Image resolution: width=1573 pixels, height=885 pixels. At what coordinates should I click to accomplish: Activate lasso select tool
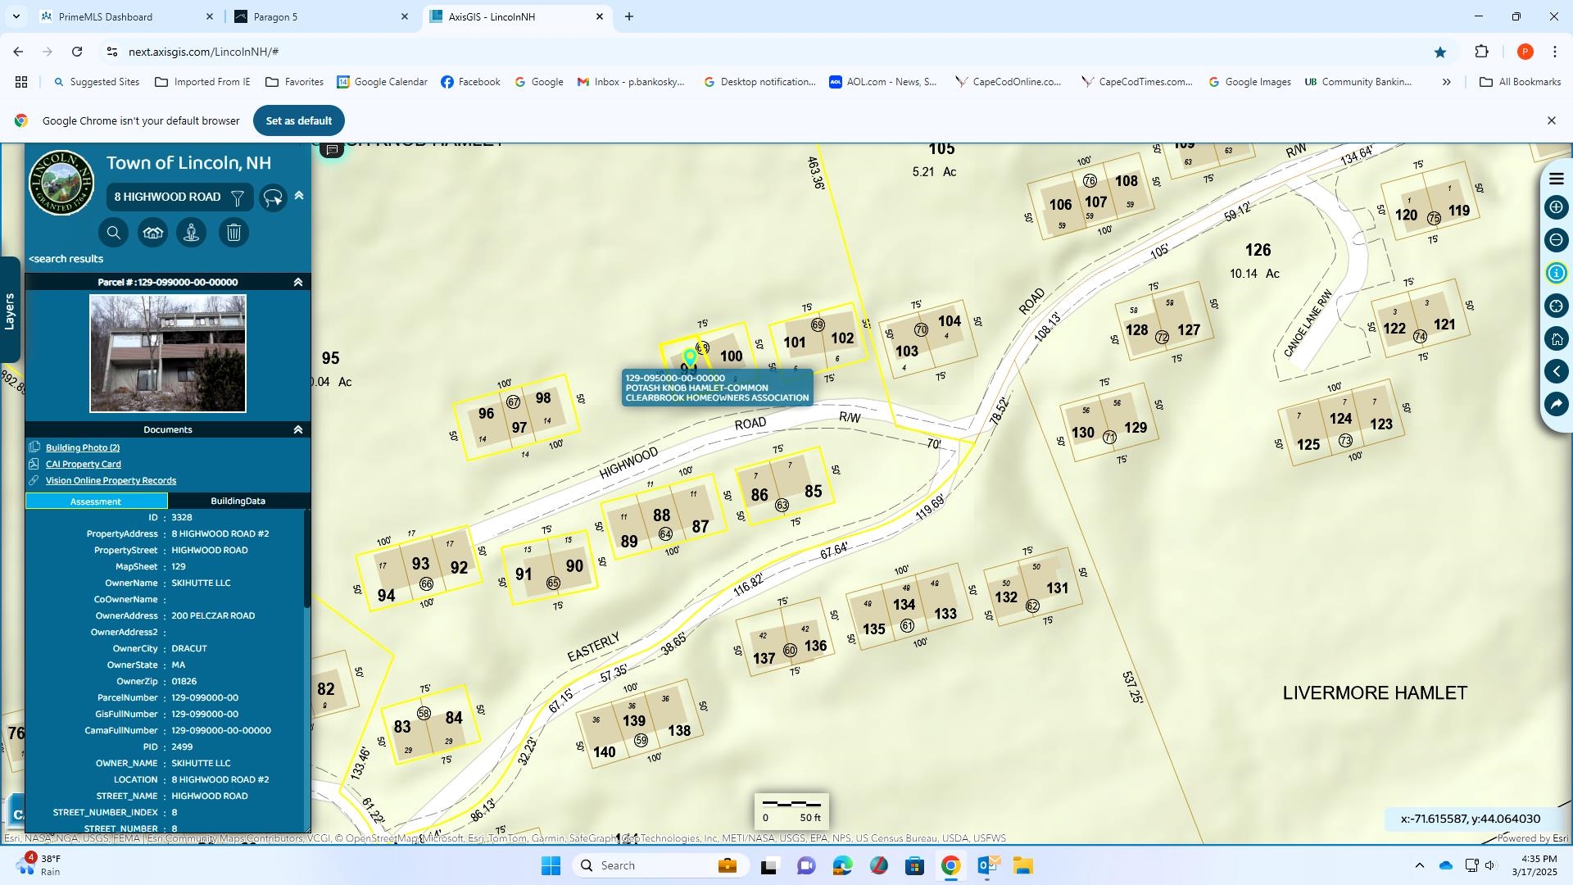coord(273,197)
